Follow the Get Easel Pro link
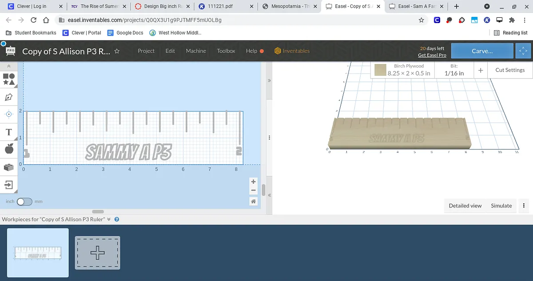 (432, 55)
